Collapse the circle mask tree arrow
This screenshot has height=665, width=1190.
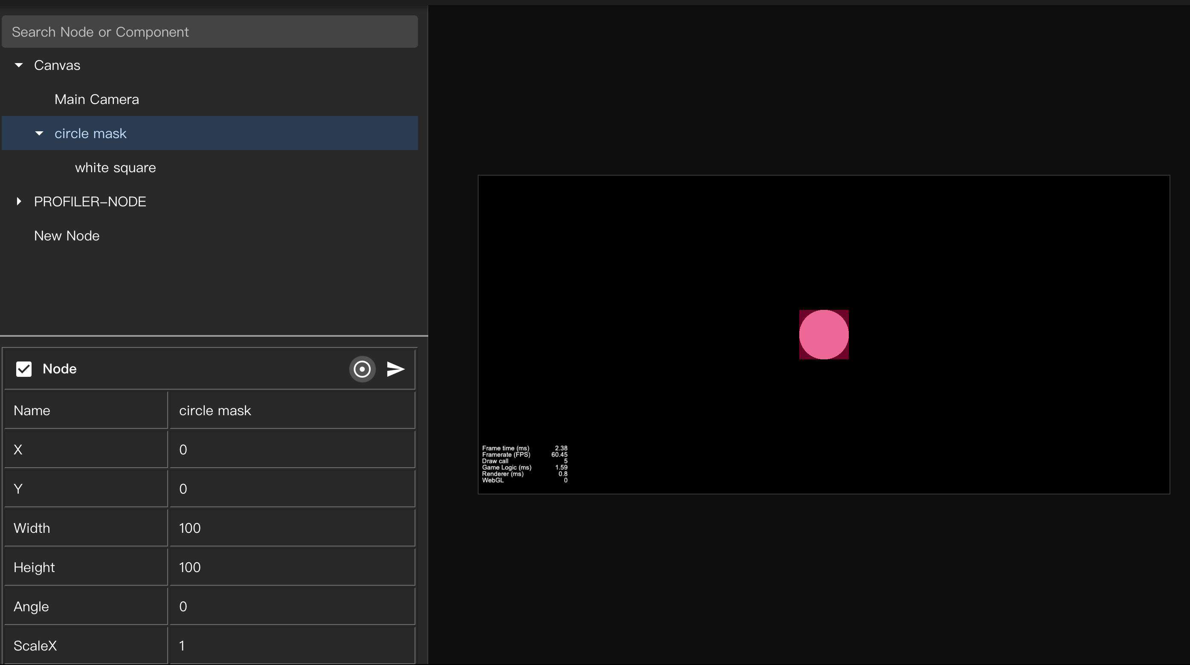(39, 133)
